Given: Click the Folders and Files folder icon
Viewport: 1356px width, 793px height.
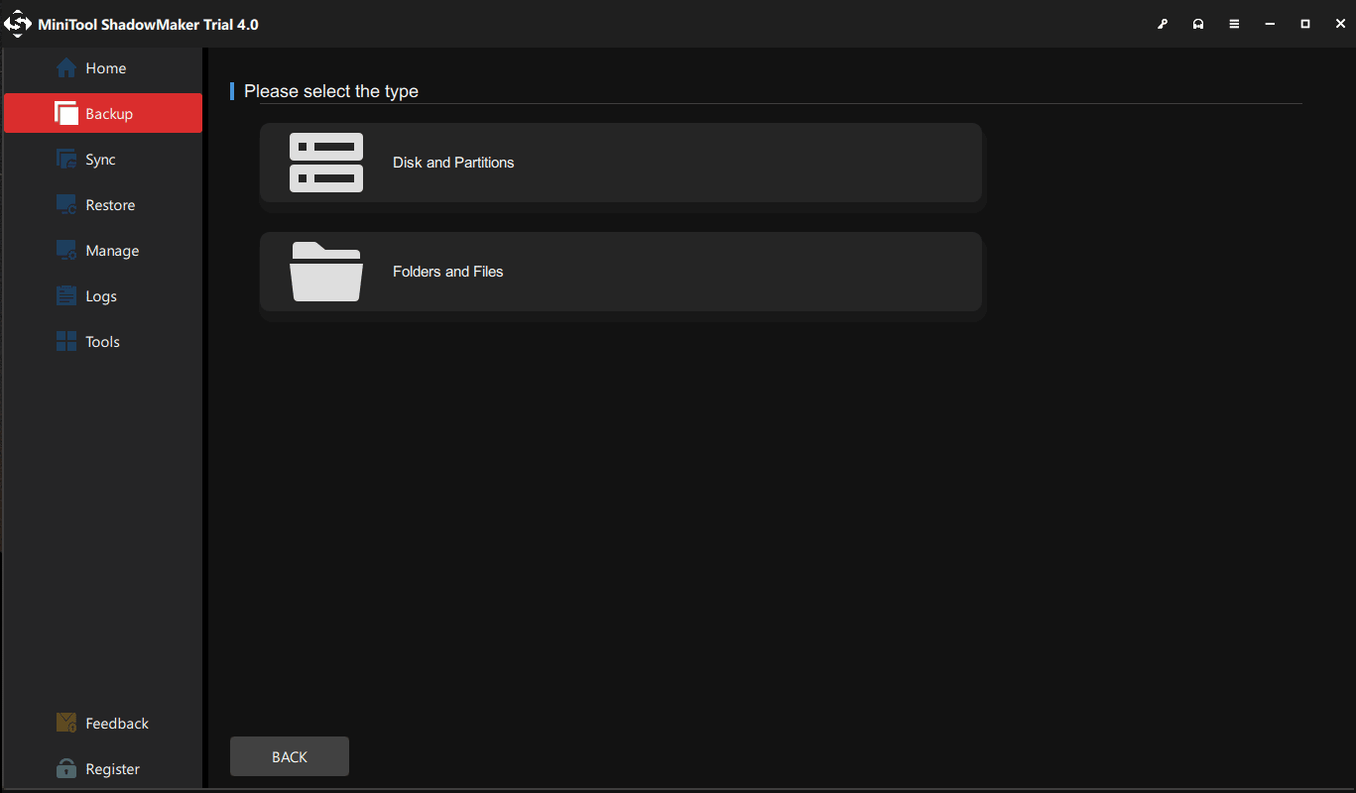Looking at the screenshot, I should click(x=326, y=272).
